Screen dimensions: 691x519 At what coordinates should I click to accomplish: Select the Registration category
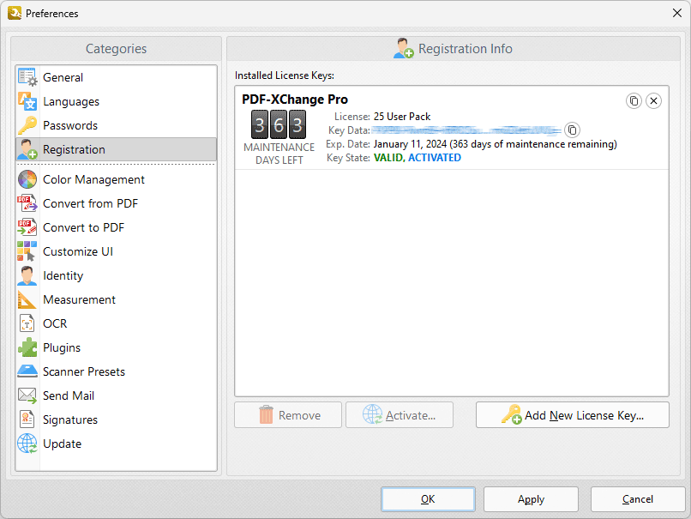(x=117, y=149)
